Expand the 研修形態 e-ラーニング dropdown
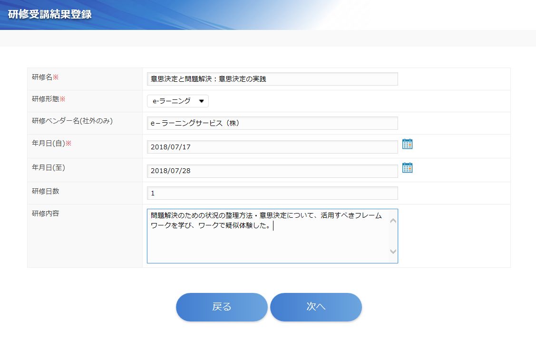The image size is (536, 340). coord(177,101)
